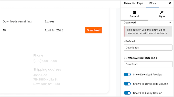Click the HEADING field label
Viewport: 174px width, 97px height.
tap(129, 41)
